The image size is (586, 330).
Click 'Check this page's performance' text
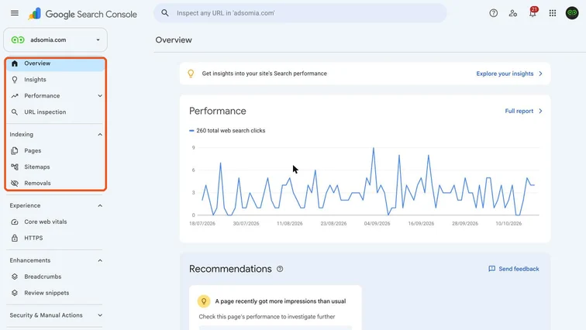267,317
